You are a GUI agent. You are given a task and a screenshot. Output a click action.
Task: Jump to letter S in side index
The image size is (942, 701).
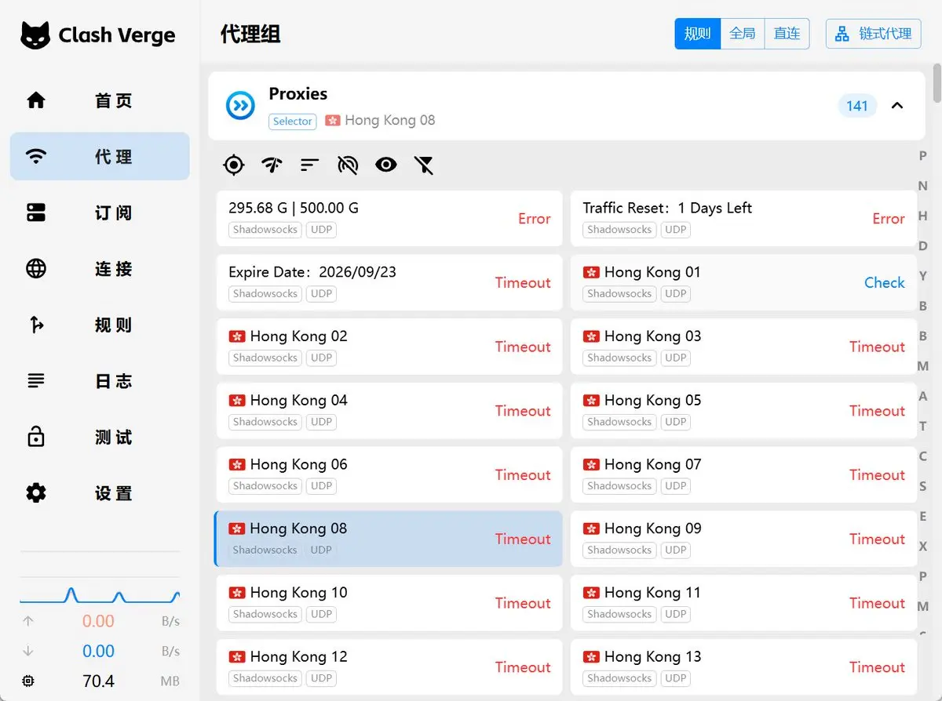tap(923, 486)
